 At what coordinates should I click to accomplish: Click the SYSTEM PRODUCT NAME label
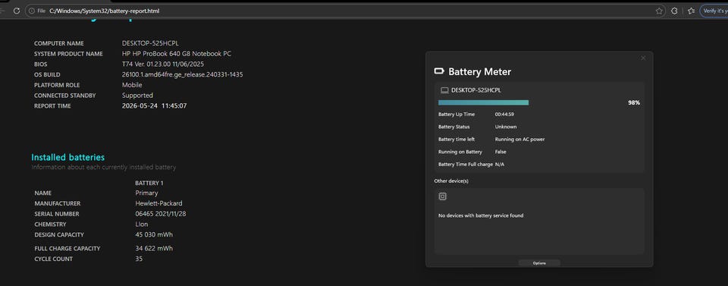[68, 54]
